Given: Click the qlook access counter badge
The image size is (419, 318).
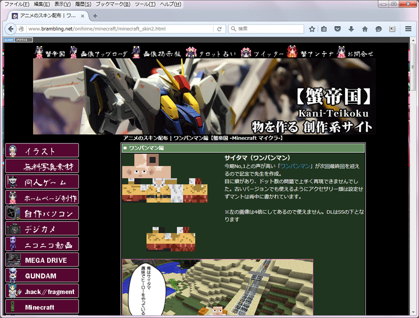Looking at the screenshot, I should (x=18, y=40).
